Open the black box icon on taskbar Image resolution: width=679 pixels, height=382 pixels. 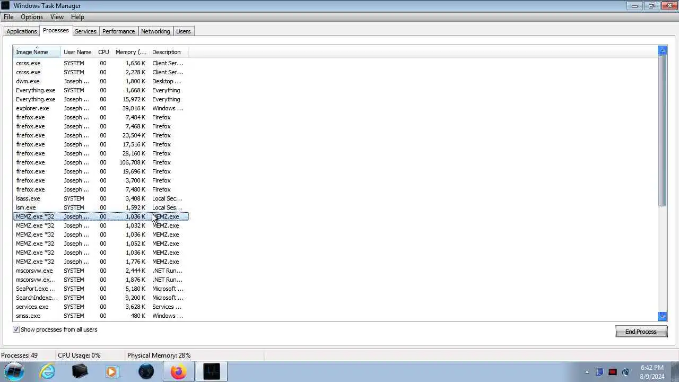(80, 371)
